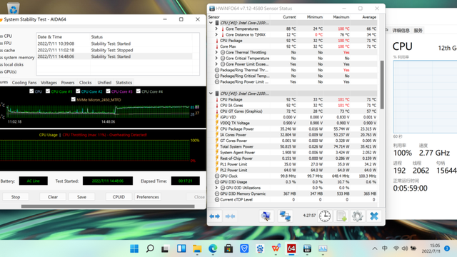The width and height of the screenshot is (457, 257).
Task: Click the Maximum column header in HWiNFO
Action: click(x=341, y=17)
